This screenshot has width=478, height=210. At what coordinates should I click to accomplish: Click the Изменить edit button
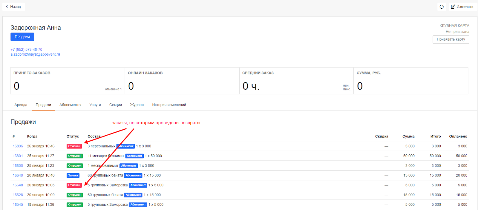click(462, 7)
